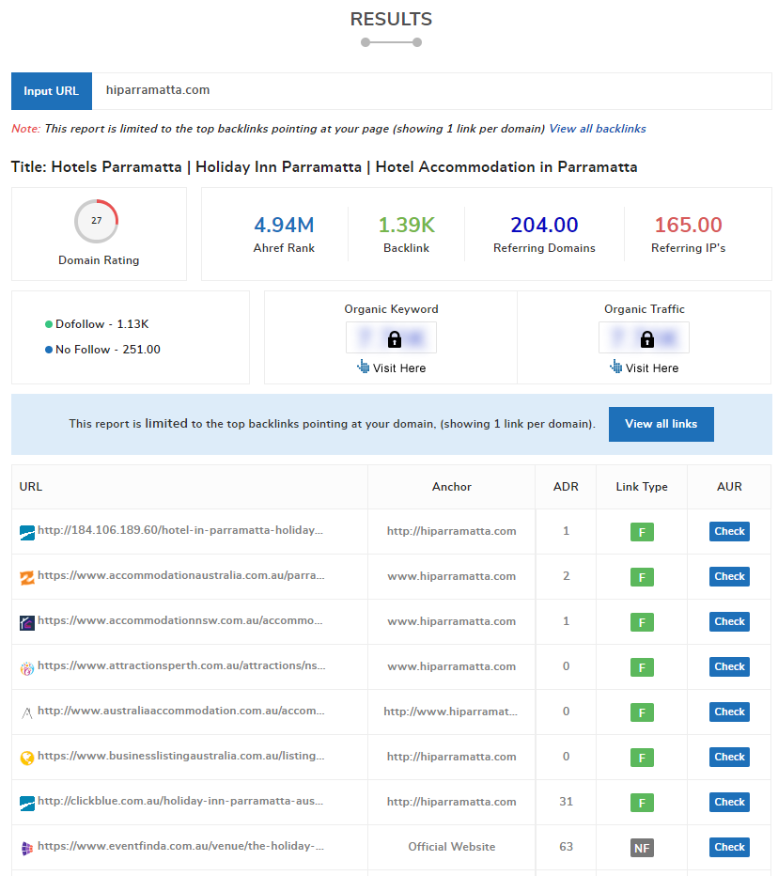The height and width of the screenshot is (876, 778).
Task: Click http://www.hiparramat... anchor text
Action: click(x=451, y=712)
